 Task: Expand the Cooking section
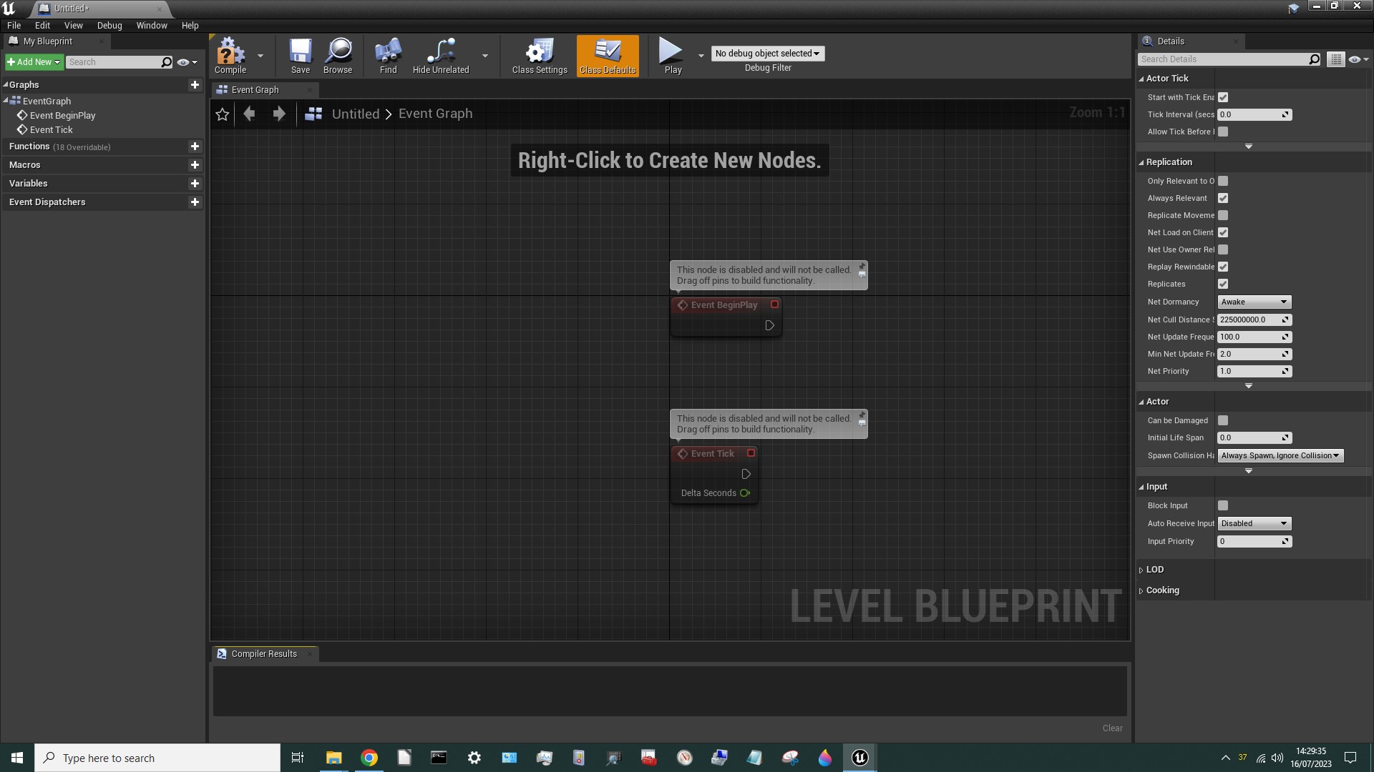(1141, 590)
